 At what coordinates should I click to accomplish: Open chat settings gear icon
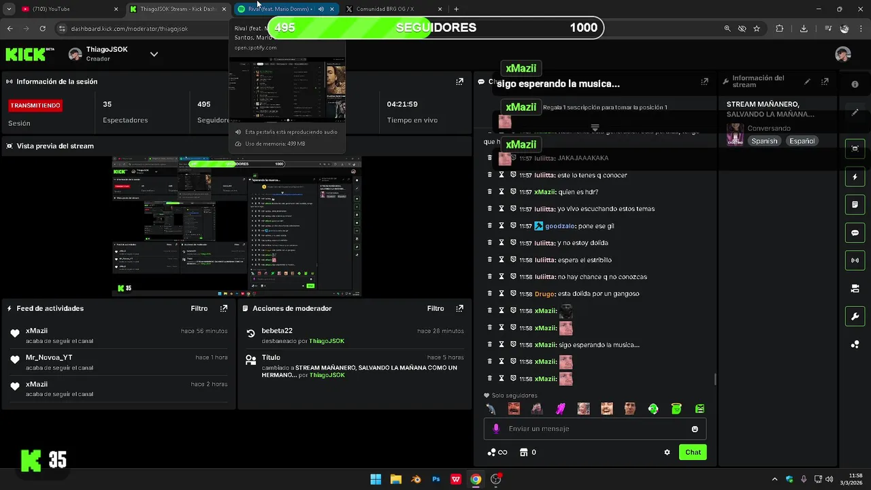(667, 452)
